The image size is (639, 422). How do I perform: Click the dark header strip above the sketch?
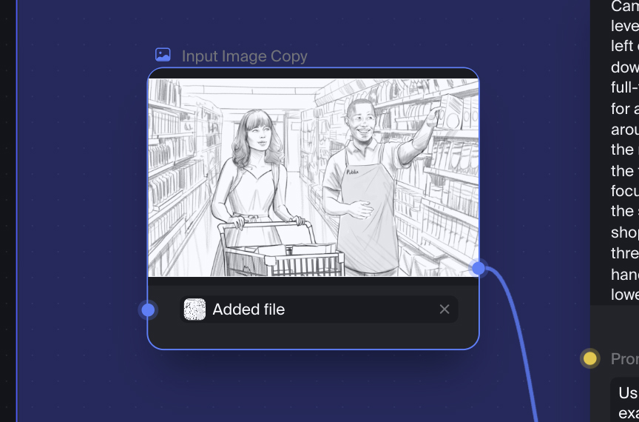pos(313,73)
